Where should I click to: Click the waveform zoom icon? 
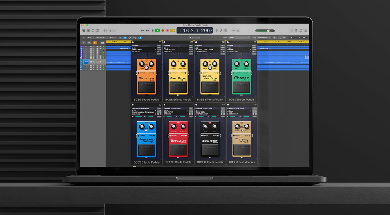pyautogui.click(x=275, y=38)
